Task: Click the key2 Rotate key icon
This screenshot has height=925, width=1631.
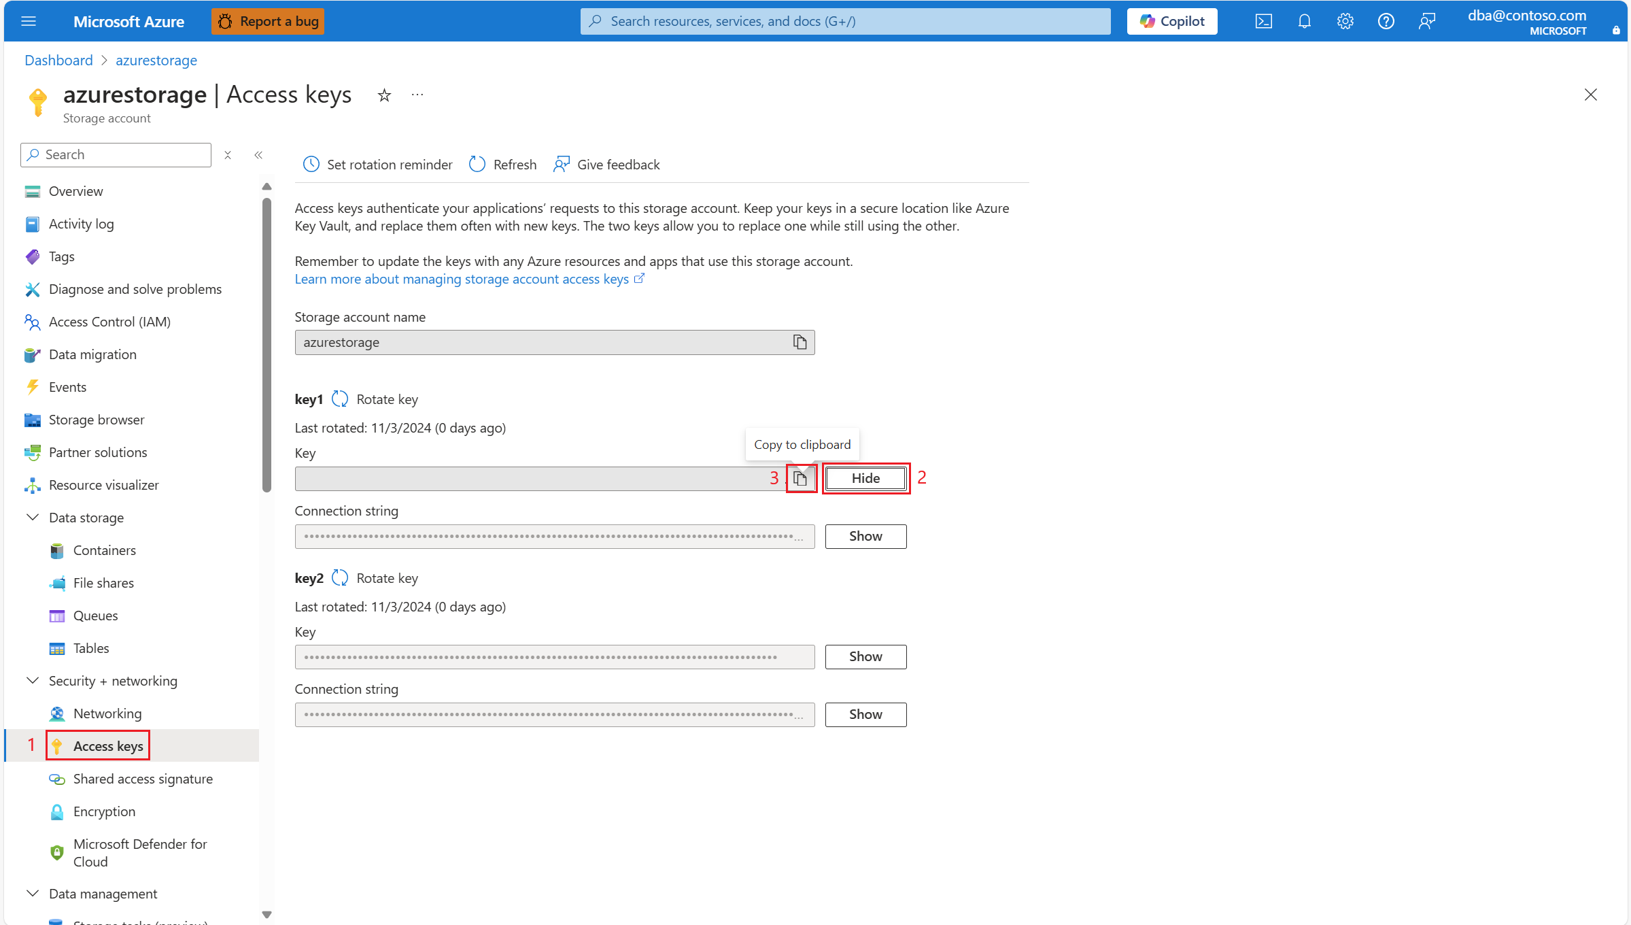Action: point(340,578)
